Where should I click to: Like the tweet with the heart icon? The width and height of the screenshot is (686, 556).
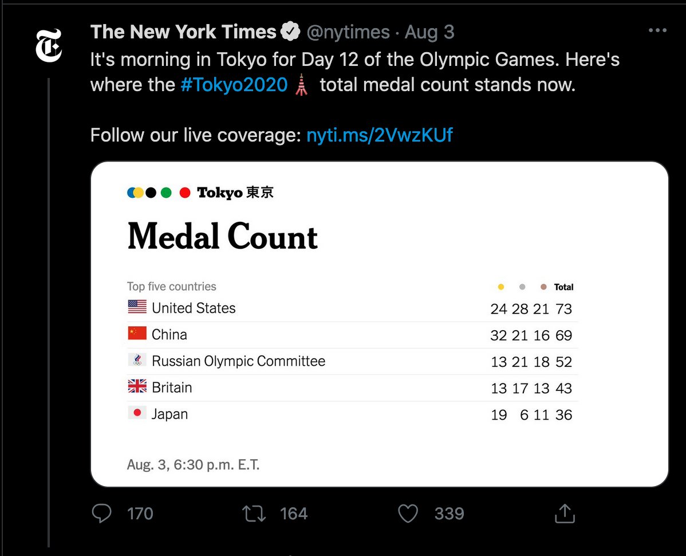click(408, 514)
